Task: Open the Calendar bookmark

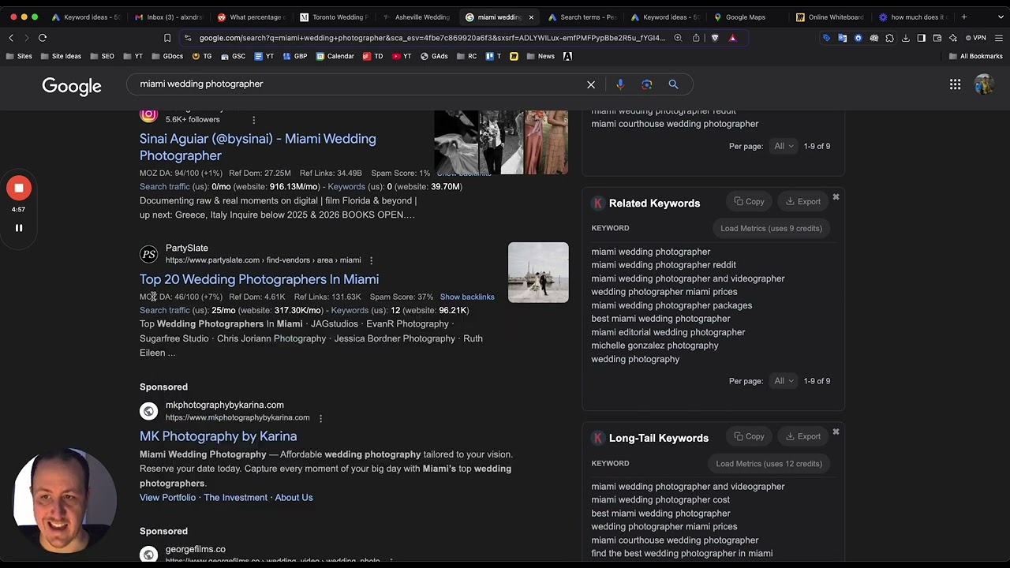Action: point(335,56)
